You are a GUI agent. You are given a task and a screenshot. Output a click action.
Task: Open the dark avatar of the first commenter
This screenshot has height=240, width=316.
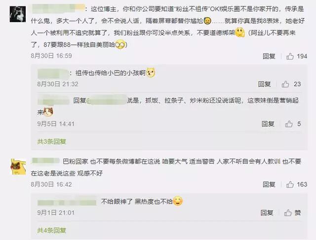18,14
